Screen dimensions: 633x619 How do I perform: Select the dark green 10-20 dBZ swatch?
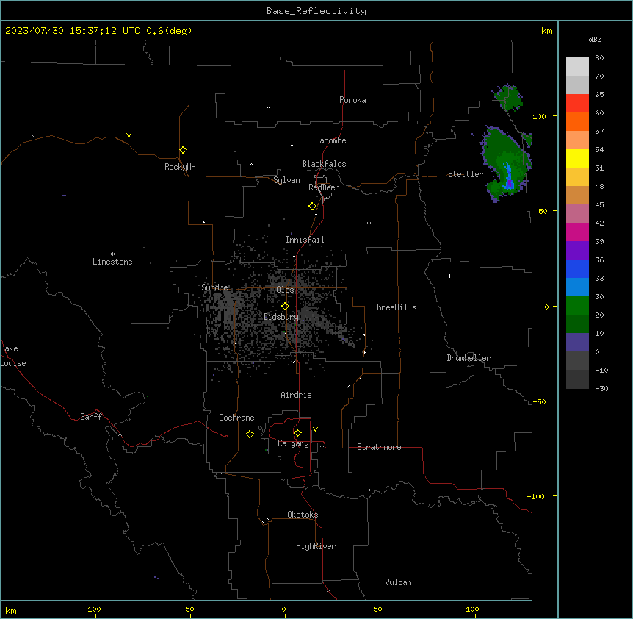tap(577, 323)
